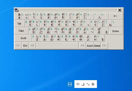The image size is (132, 91).
Task: Click the Ctrl key beside Delete
Action: coord(104,45)
